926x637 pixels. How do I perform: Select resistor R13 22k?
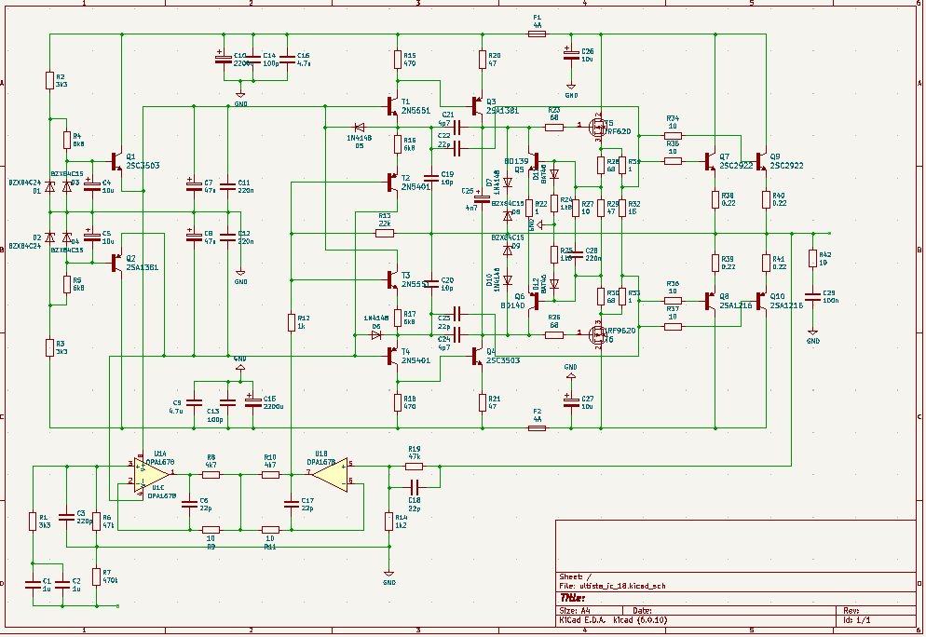(385, 233)
